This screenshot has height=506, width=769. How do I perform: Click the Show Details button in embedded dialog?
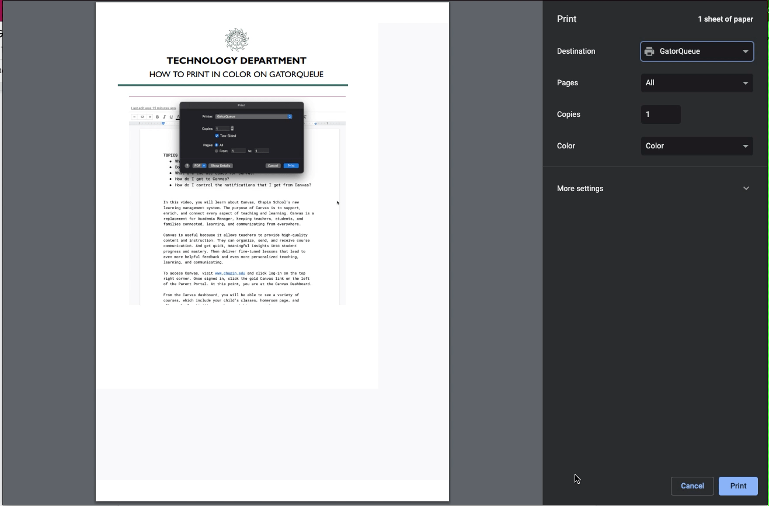[221, 166]
